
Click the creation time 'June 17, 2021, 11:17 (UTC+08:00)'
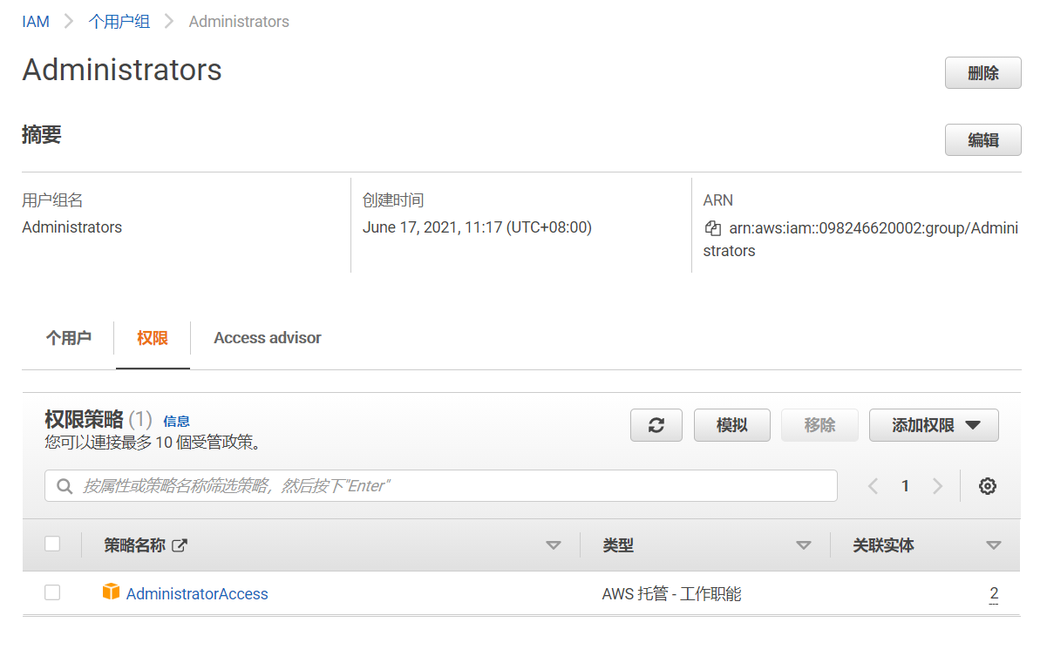477,227
